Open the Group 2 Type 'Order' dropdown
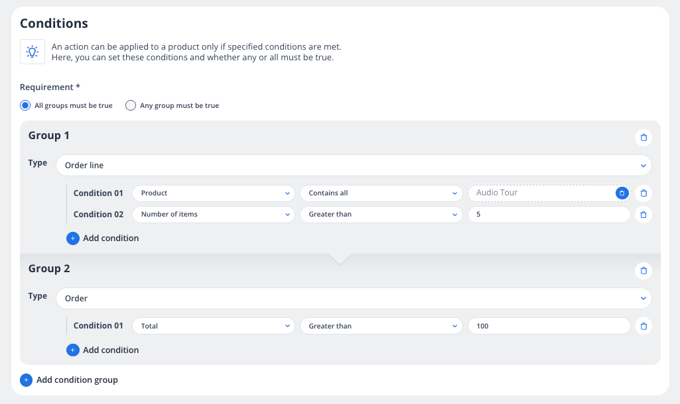Image resolution: width=680 pixels, height=404 pixels. 354,299
